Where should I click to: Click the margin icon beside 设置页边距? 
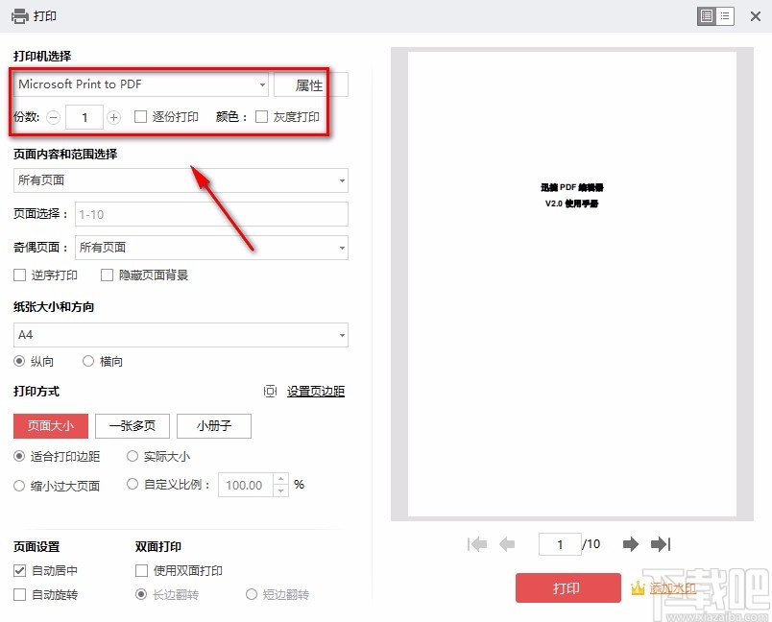coord(271,391)
